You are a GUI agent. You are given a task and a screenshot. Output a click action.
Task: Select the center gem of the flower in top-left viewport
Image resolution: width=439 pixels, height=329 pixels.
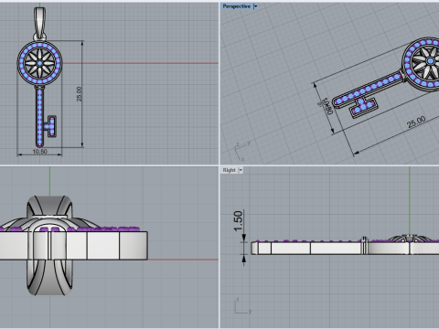[x=39, y=63]
